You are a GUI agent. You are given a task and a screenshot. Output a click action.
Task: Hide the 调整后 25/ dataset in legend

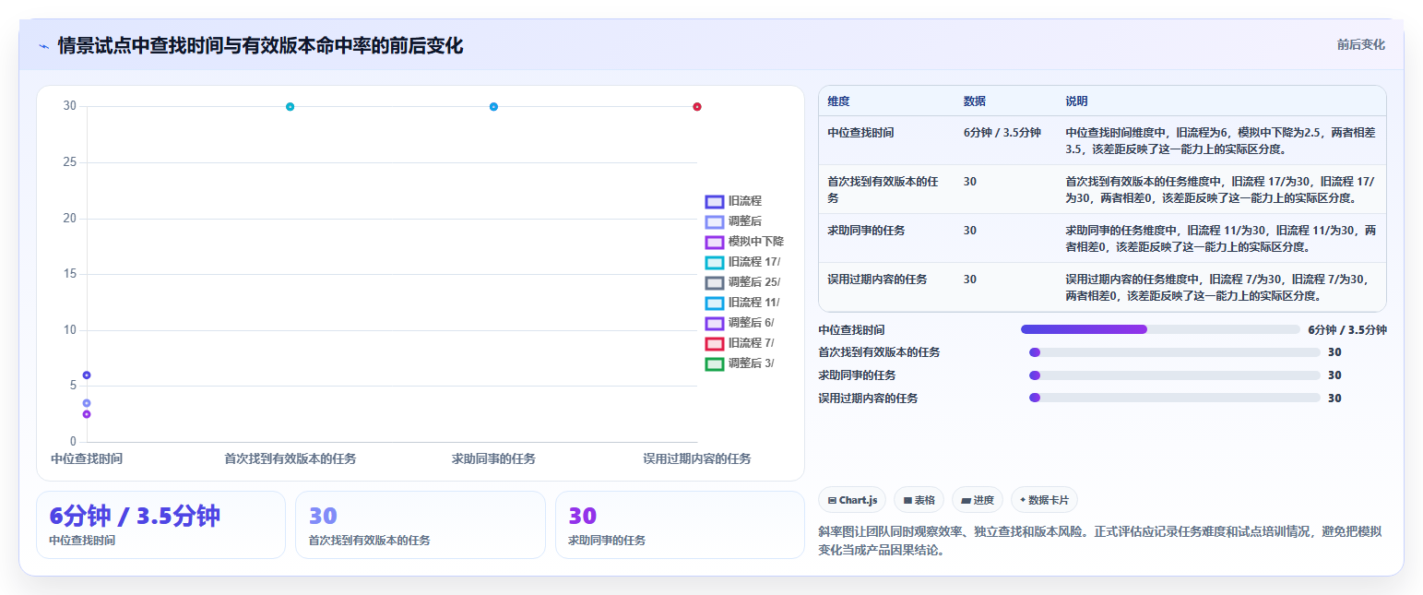tap(742, 282)
